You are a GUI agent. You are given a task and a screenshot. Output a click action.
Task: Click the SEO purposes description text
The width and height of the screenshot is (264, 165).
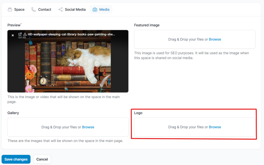pos(192,55)
